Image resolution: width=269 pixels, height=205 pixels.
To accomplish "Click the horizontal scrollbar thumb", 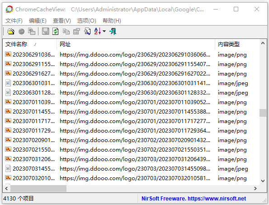I will (38, 189).
